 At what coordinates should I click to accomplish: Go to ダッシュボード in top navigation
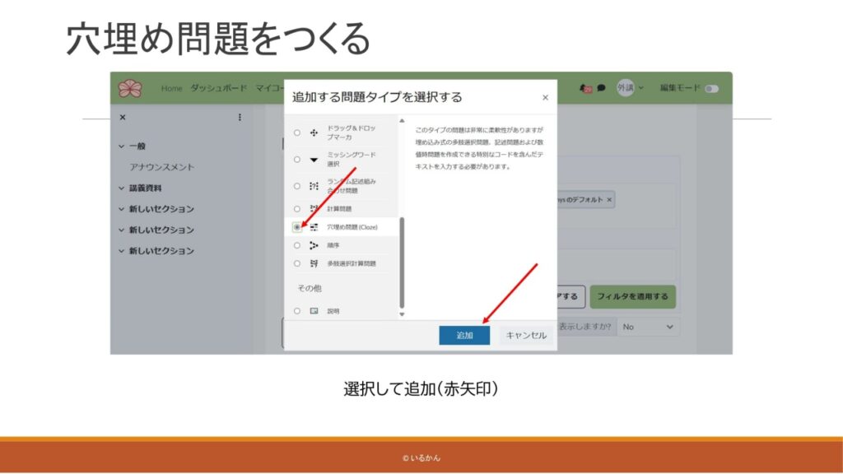click(x=218, y=88)
